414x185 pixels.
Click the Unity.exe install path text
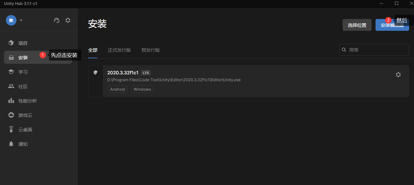pyautogui.click(x=174, y=80)
